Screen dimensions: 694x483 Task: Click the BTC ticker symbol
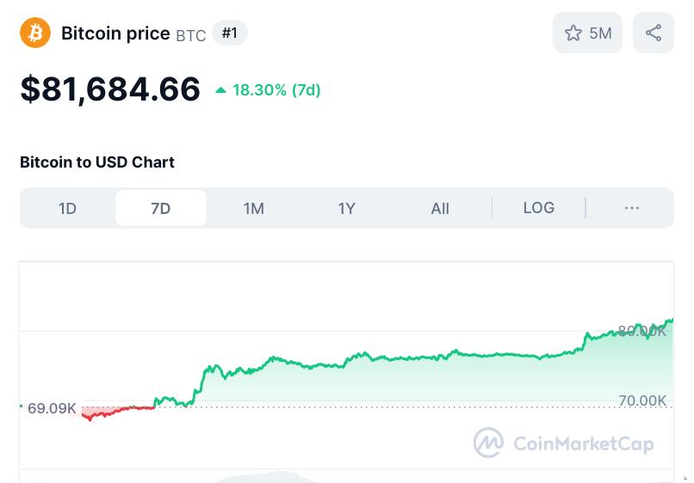click(x=191, y=35)
